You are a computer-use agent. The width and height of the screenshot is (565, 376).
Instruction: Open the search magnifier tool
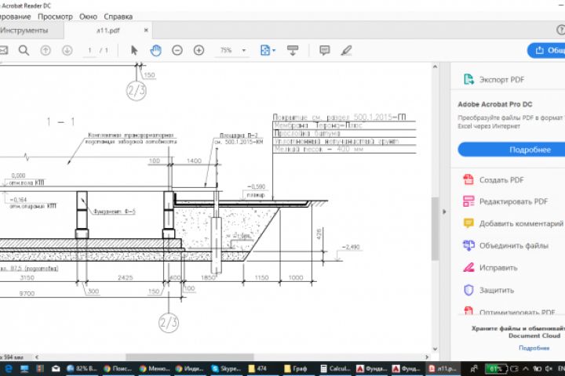pos(24,50)
